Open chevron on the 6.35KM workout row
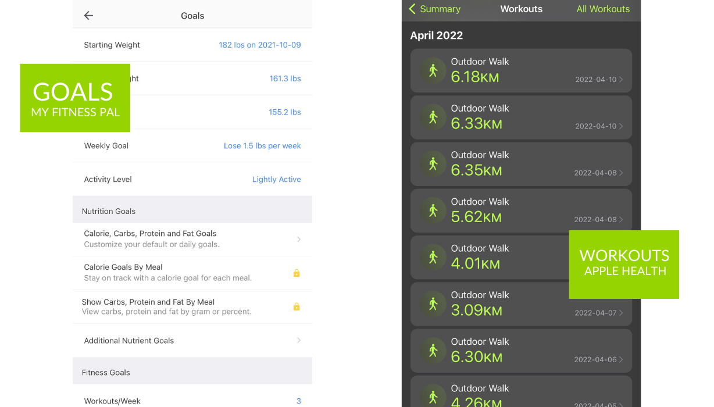The image size is (714, 407). pyautogui.click(x=621, y=173)
